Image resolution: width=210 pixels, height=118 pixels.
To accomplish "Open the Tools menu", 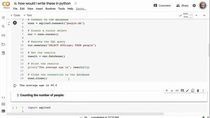I will (x=61, y=9).
